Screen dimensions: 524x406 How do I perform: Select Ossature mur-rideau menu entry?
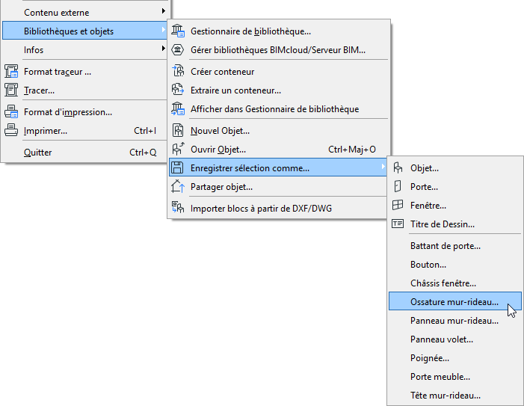[x=454, y=301]
